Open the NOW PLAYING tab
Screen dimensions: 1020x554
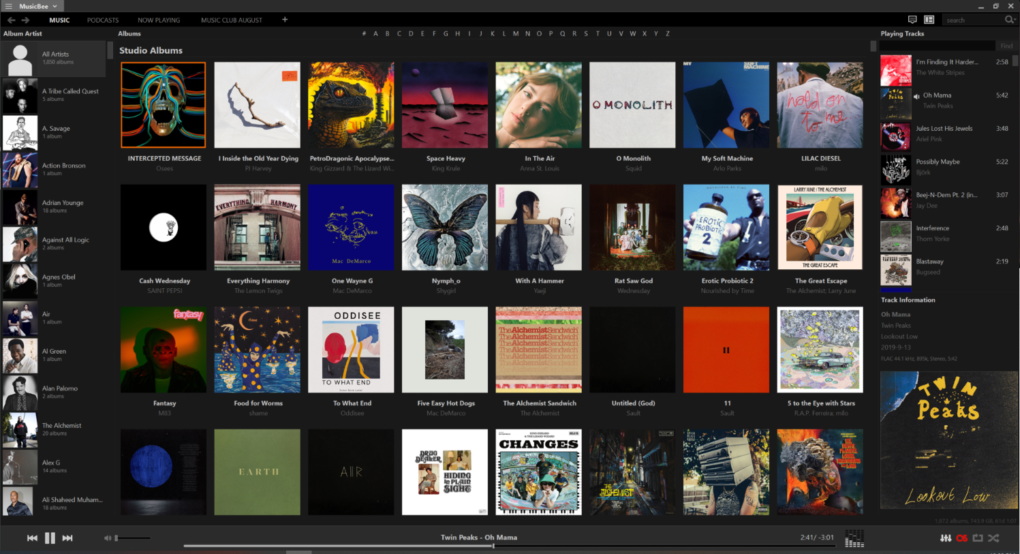159,20
